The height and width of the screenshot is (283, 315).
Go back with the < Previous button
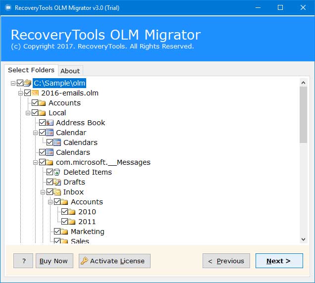point(226,261)
